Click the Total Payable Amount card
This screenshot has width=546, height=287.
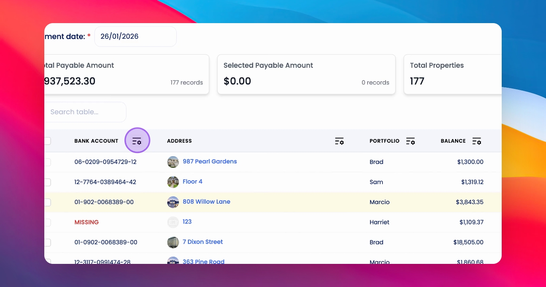click(127, 75)
